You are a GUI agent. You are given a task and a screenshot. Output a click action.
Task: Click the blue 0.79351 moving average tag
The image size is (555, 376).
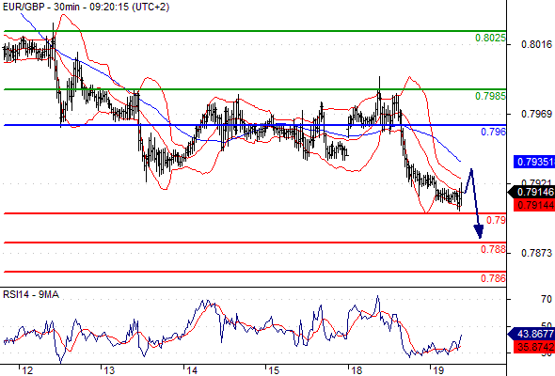pos(534,162)
